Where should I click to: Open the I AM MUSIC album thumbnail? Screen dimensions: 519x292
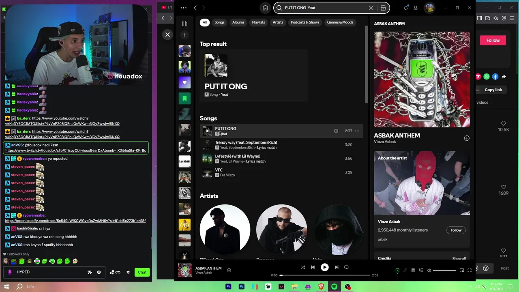pyautogui.click(x=184, y=161)
